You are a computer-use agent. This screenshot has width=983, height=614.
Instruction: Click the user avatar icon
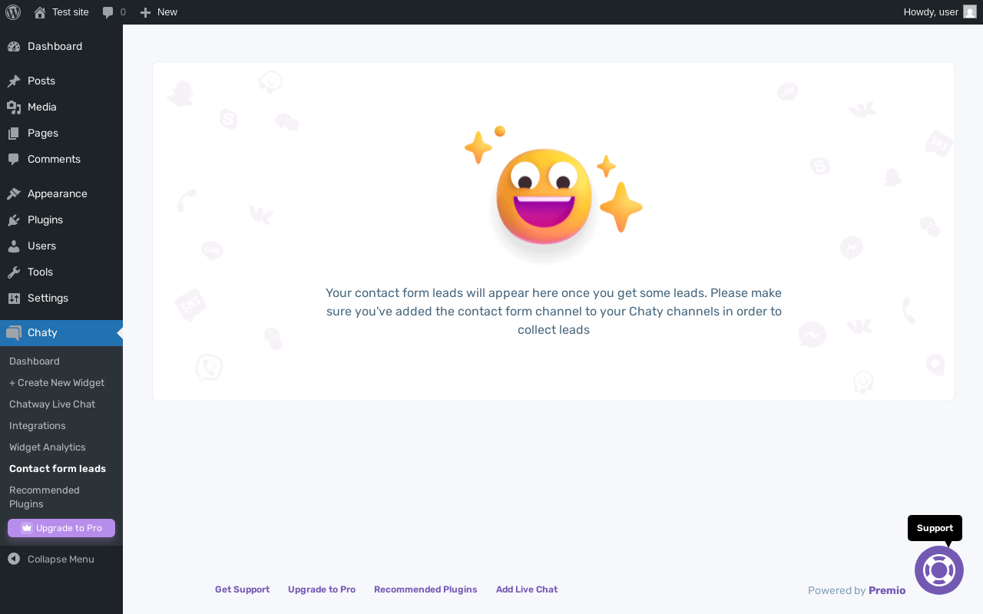coord(970,12)
